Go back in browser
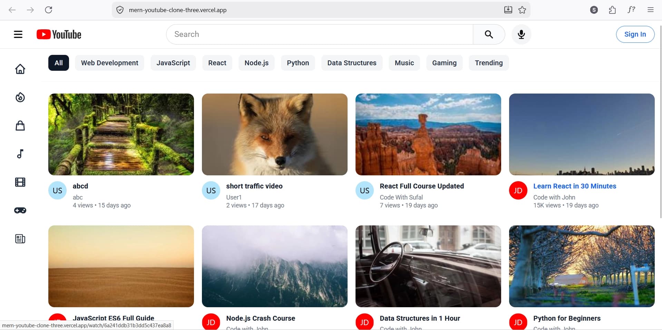The image size is (662, 330). pos(12,10)
